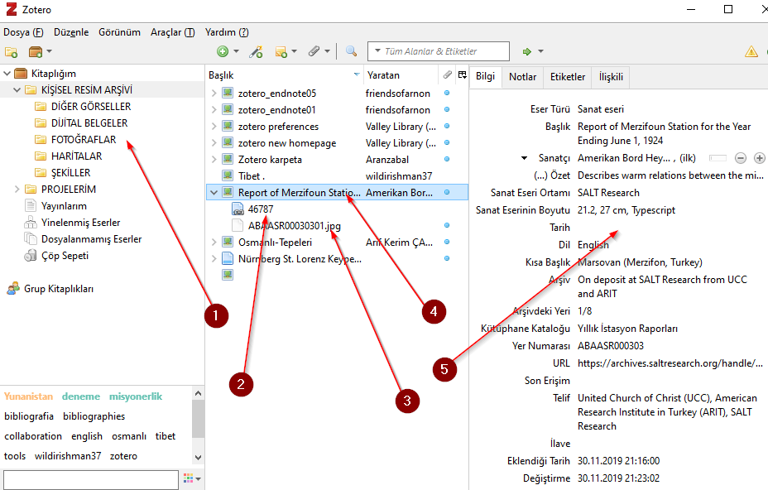The width and height of the screenshot is (768, 490).
Task: Switch the creator name field mode toggle
Action: (718, 158)
